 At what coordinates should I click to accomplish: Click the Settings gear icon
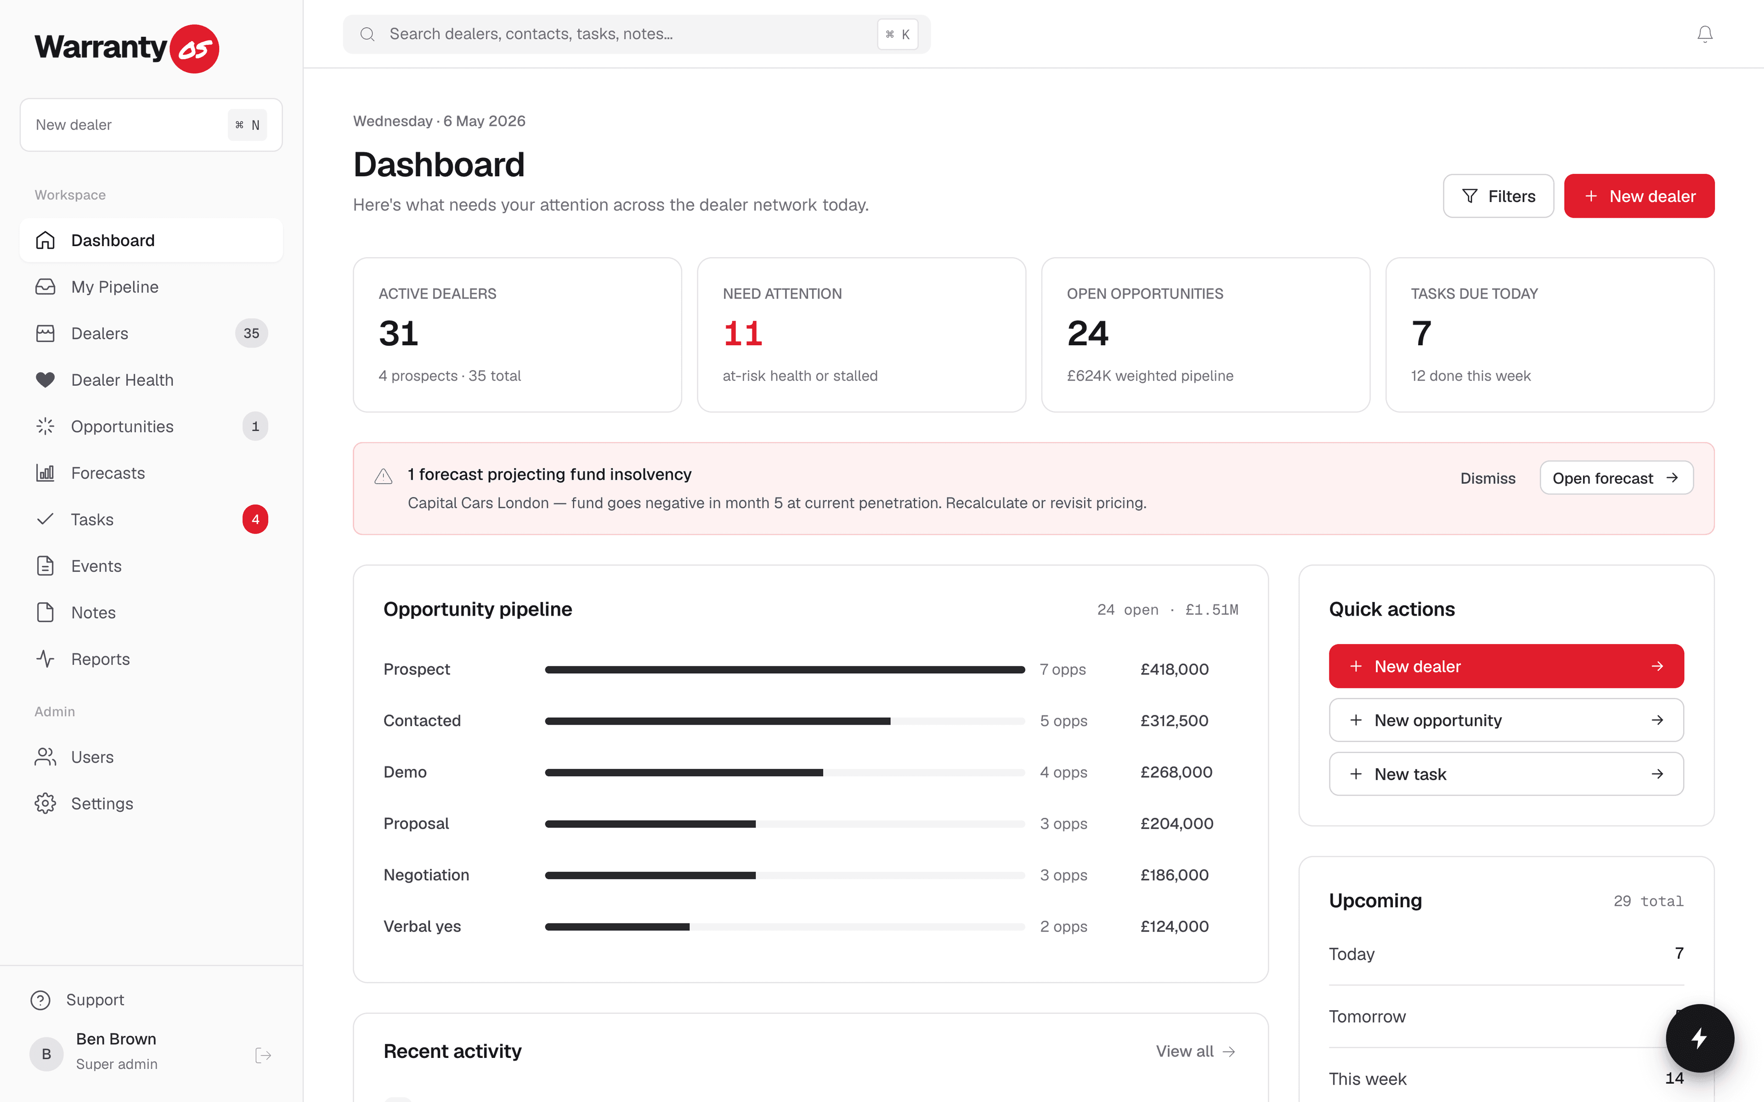point(45,803)
